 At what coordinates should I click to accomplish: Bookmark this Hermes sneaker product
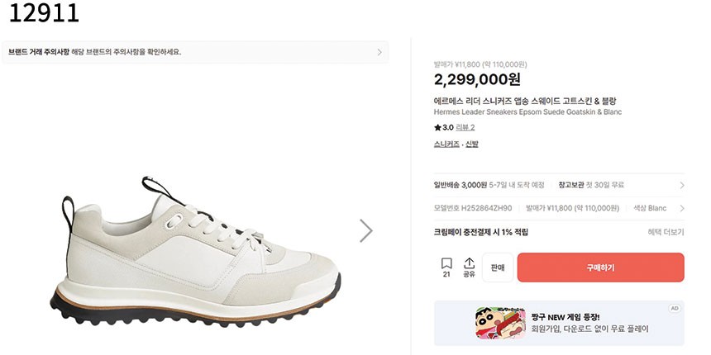tap(446, 264)
